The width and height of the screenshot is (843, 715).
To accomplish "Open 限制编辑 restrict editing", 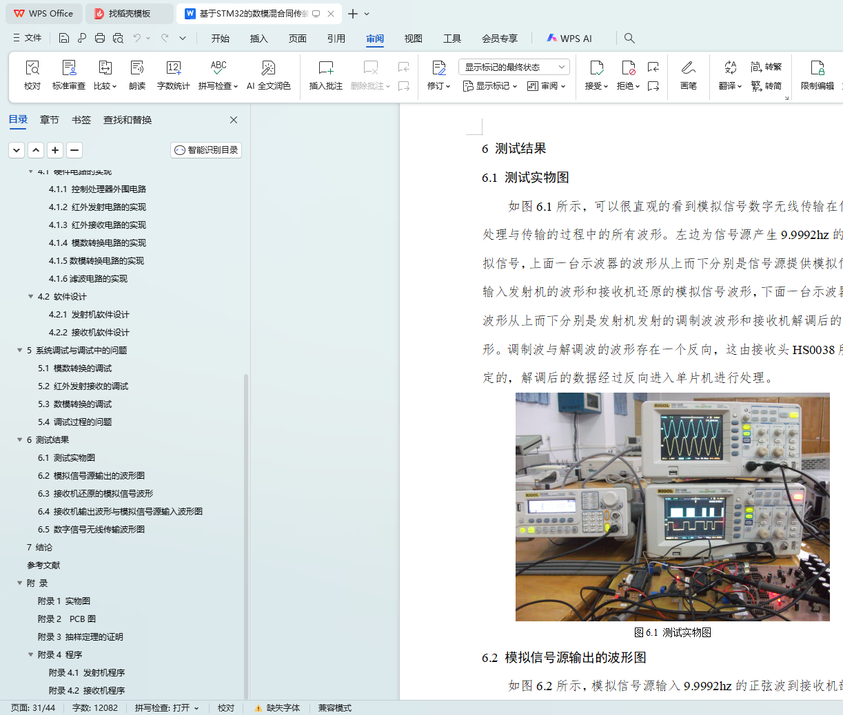I will (x=817, y=75).
